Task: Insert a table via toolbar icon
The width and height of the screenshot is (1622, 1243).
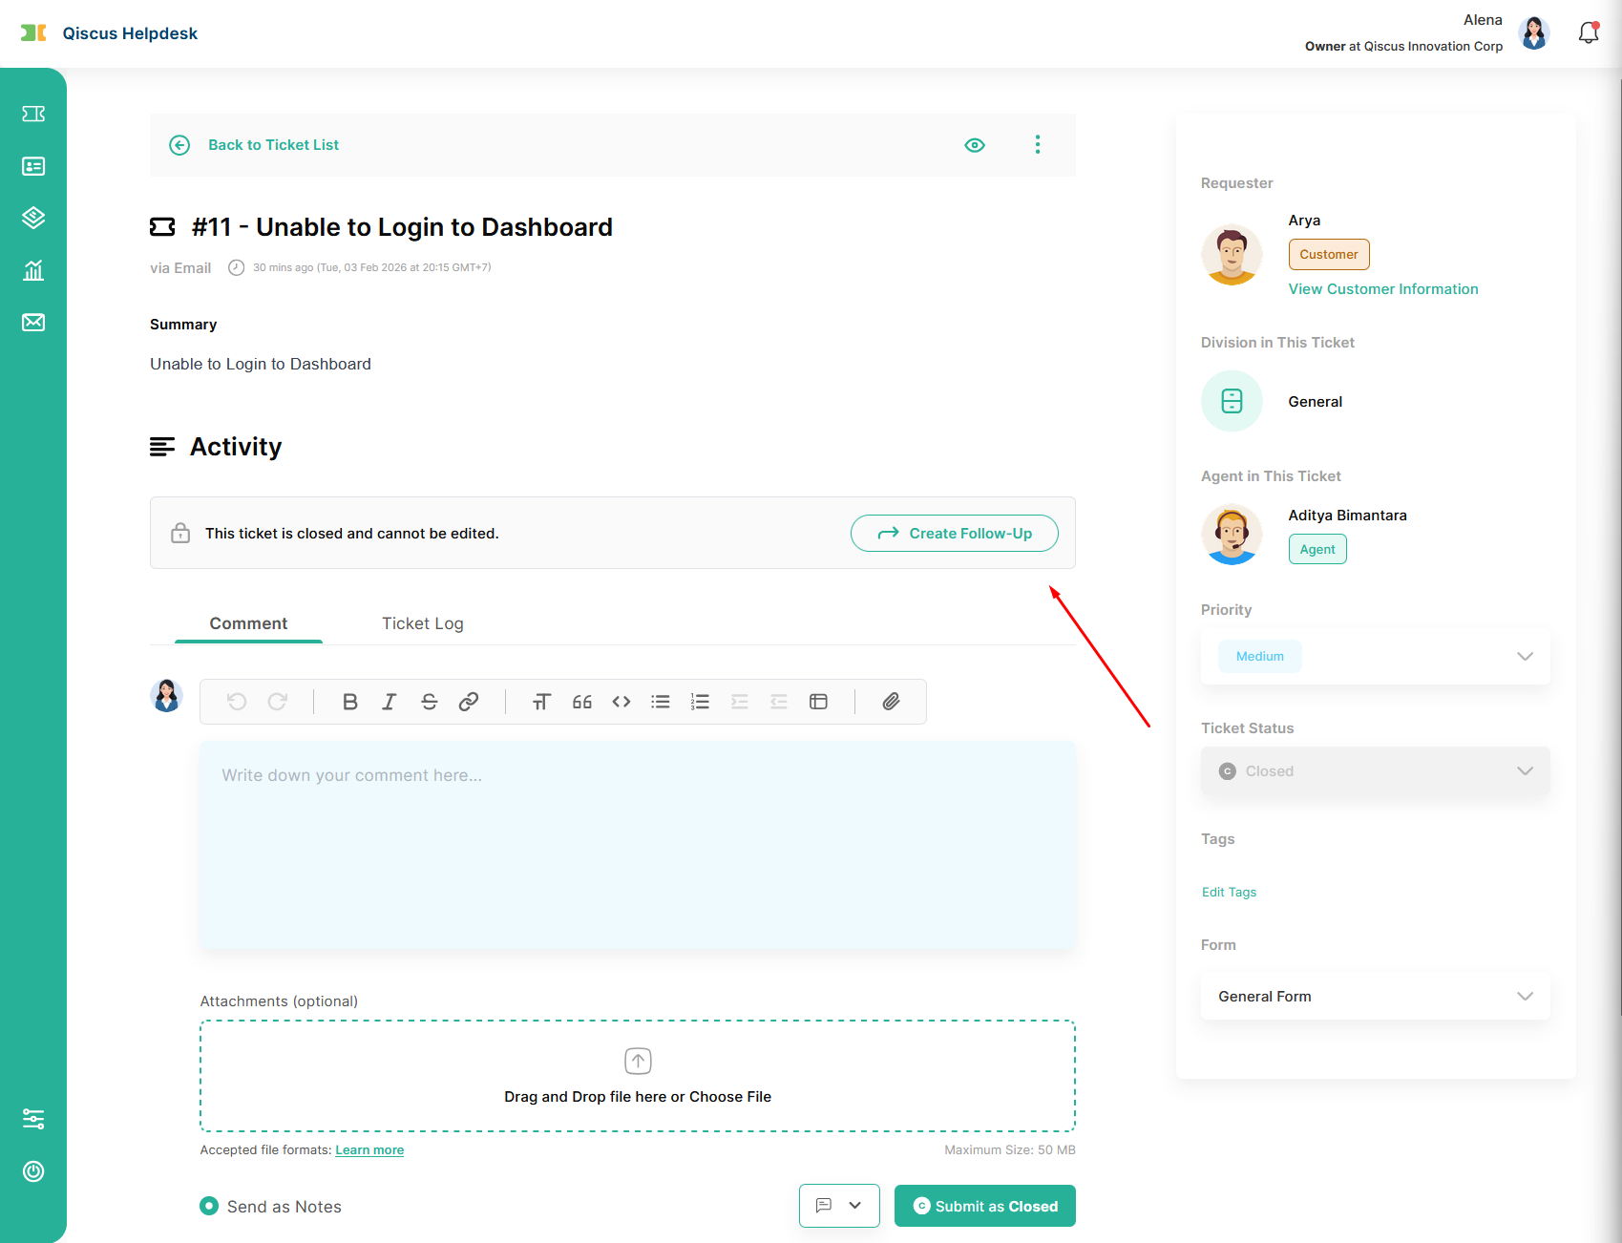Action: click(x=818, y=702)
